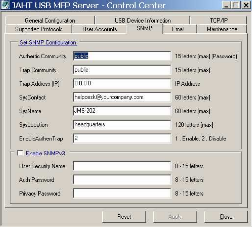252x227 pixels.
Task: Open the User Accounts tab
Action: click(x=100, y=29)
